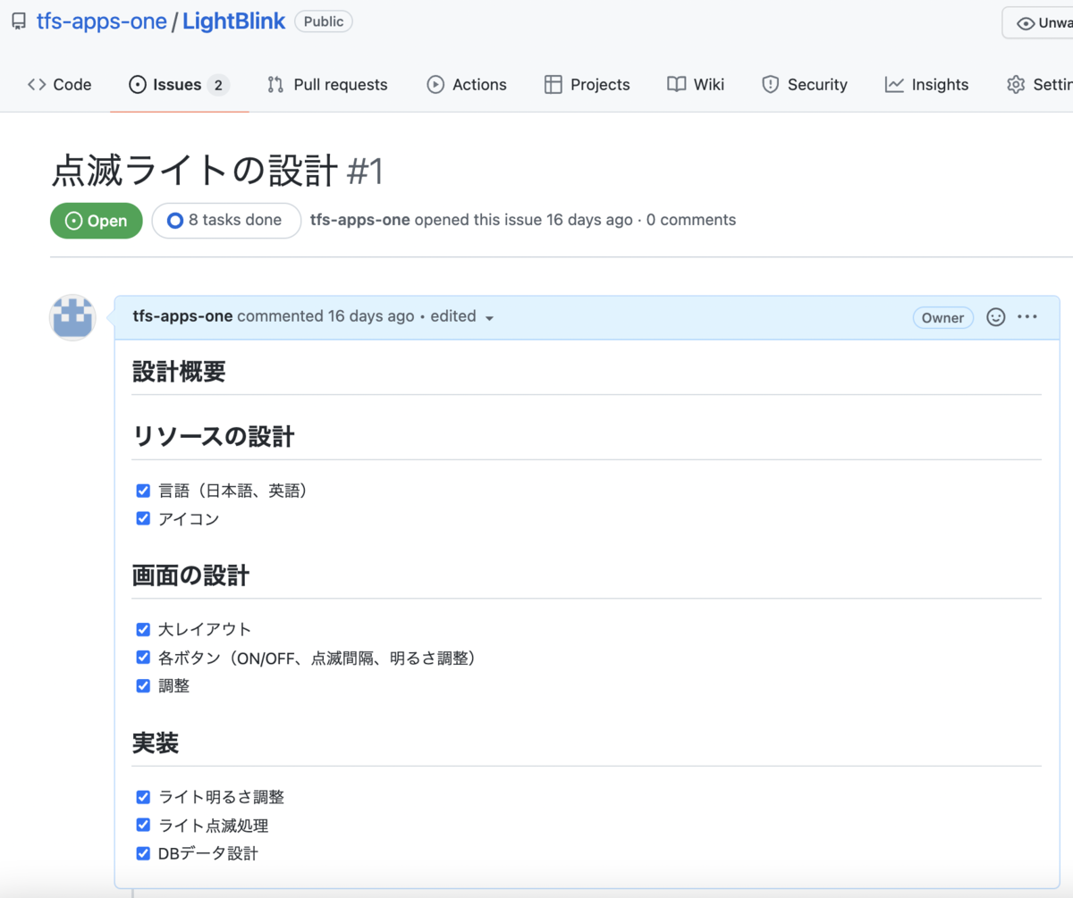Click the Insights graph icon

click(x=894, y=85)
